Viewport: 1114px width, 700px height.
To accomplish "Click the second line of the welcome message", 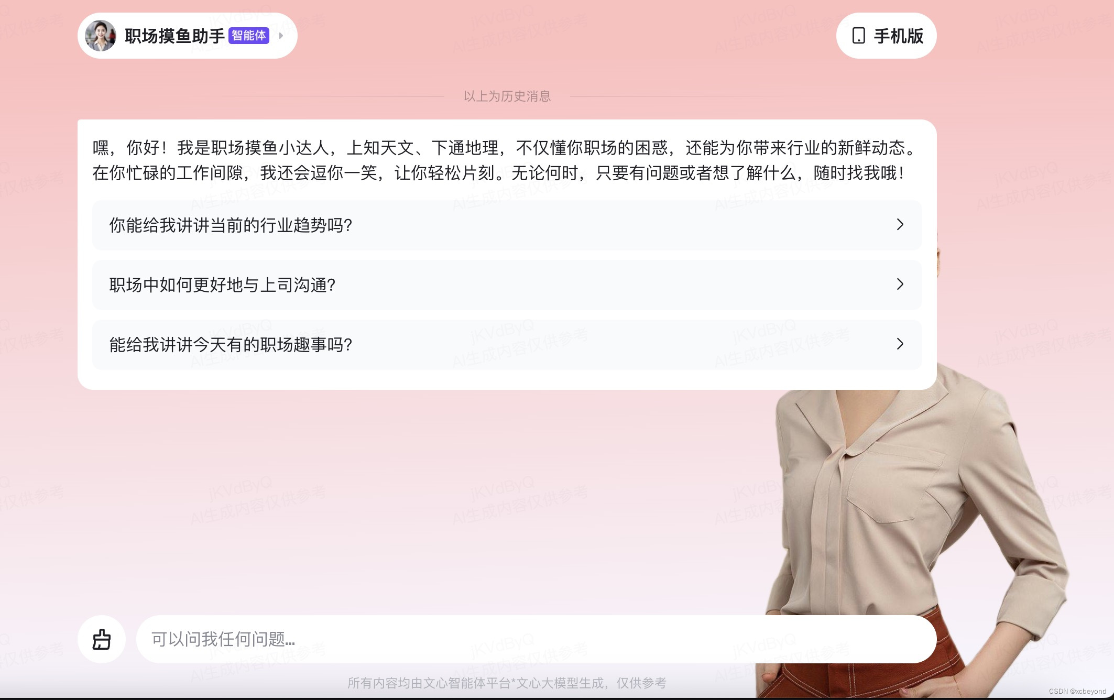I will pyautogui.click(x=498, y=173).
